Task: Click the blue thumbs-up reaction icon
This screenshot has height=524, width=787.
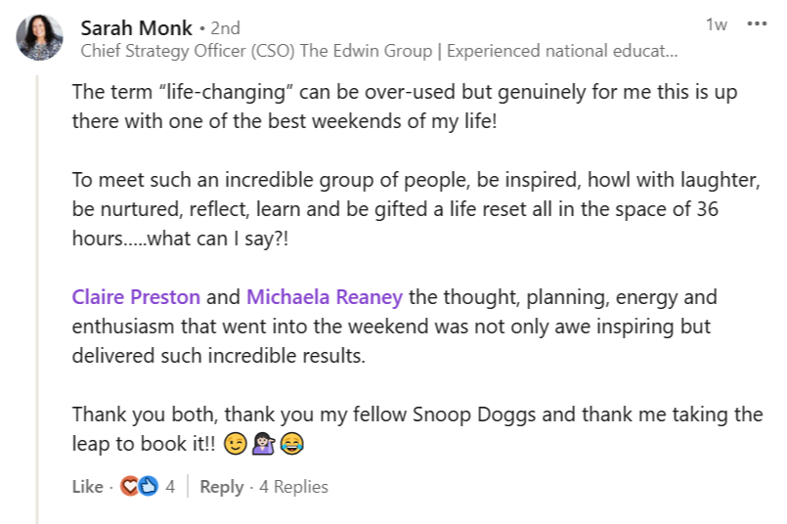Action: pos(148,486)
